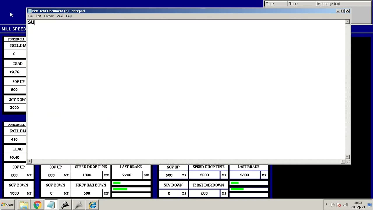
Task: Click the Notepad title bar icon
Action: [x=29, y=11]
